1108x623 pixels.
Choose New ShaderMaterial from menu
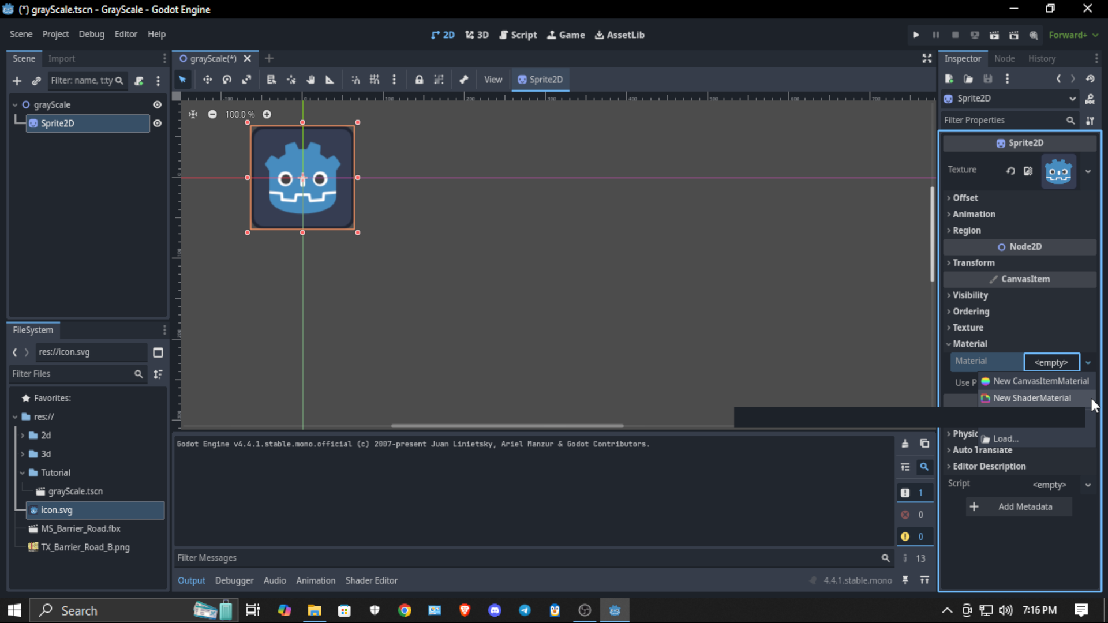click(x=1032, y=398)
